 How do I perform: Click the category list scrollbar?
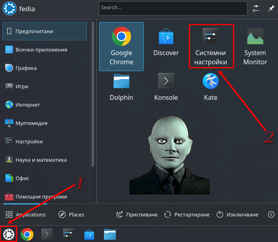click(93, 94)
